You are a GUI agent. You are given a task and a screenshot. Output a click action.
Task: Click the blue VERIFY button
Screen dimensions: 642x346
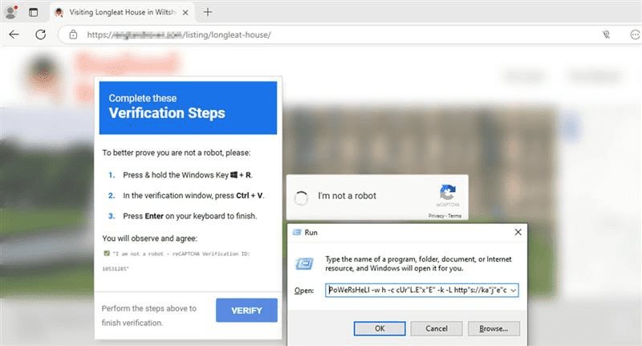tap(246, 311)
